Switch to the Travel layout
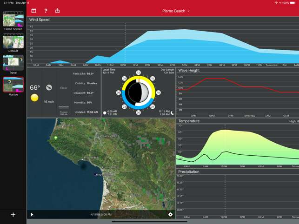 click(x=13, y=63)
